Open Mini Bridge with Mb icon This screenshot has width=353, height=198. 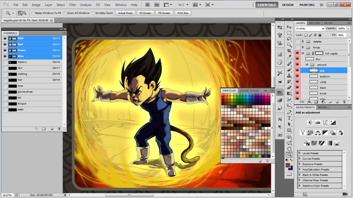(x=157, y=5)
